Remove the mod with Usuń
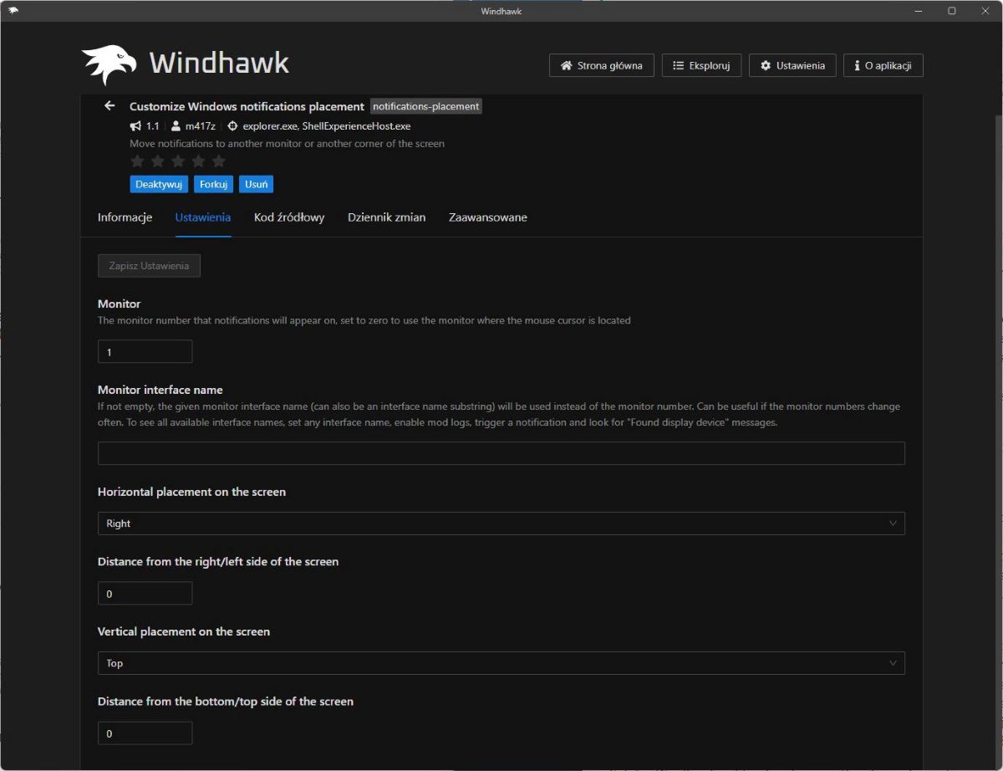Viewport: 1003px width, 771px height. click(257, 184)
